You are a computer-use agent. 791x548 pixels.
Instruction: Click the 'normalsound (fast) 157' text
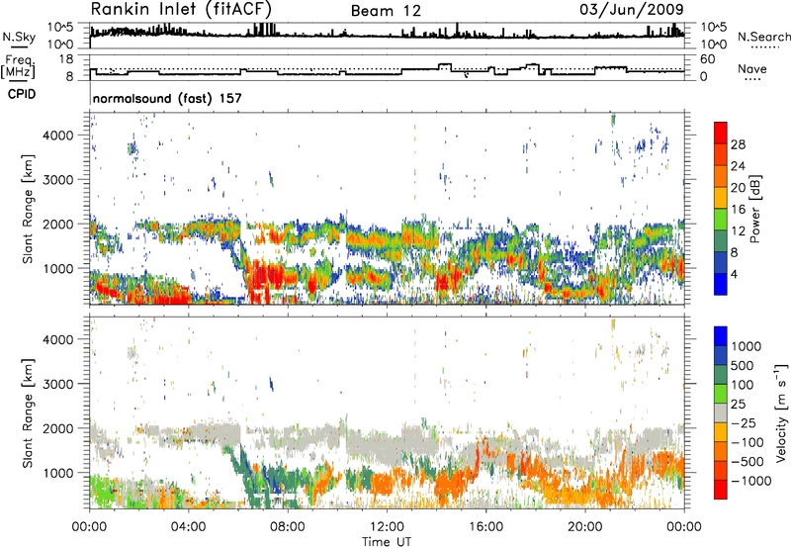pos(167,98)
